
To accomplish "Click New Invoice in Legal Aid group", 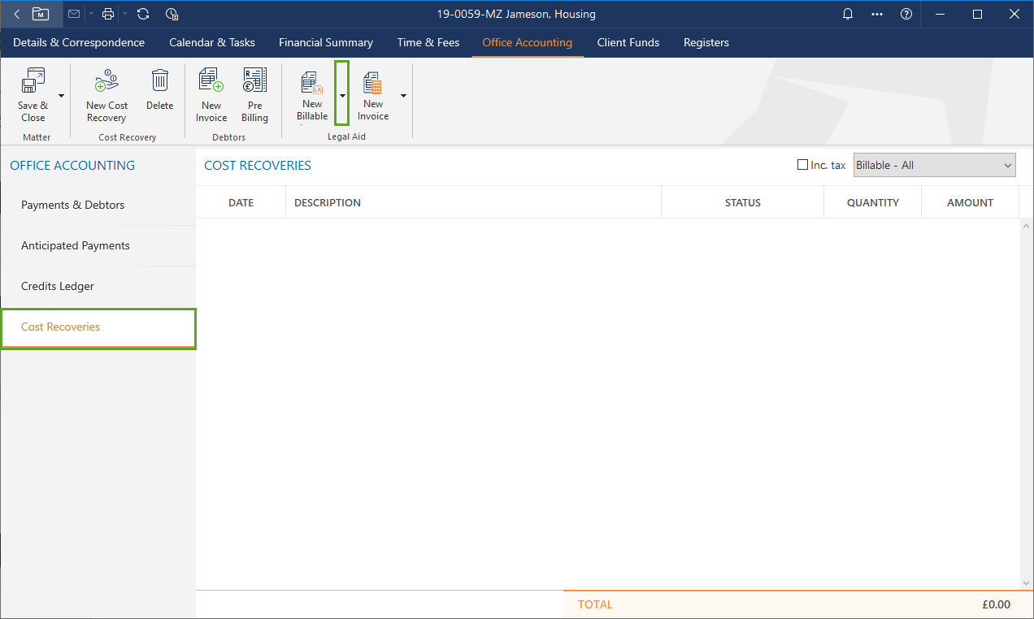I will coord(373,84).
